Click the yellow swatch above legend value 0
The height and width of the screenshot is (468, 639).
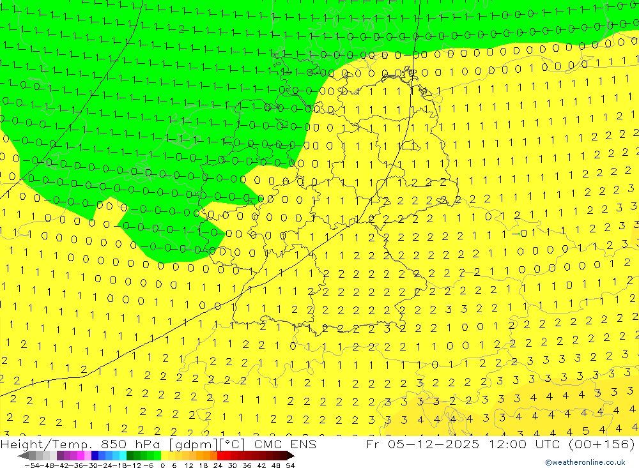coord(164,455)
